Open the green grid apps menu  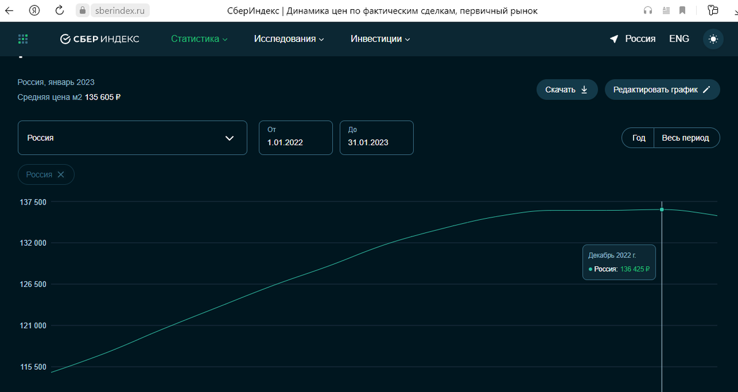(23, 39)
